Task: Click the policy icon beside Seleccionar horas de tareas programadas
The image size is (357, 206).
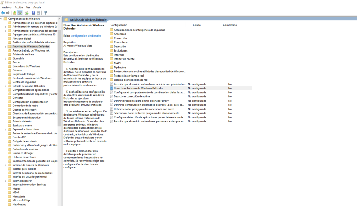Action: point(112,113)
